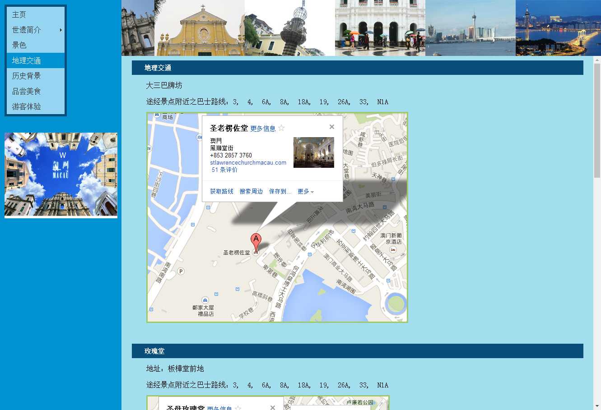Click the parking P icon on the map
The width and height of the screenshot is (601, 410).
[181, 271]
